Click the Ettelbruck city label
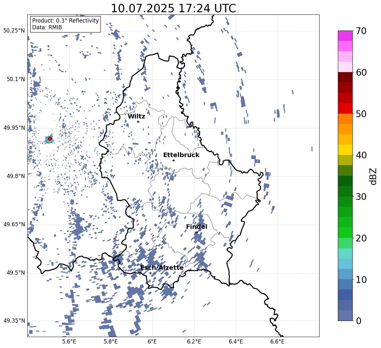Viewport: 381px width, 348px height. (181, 155)
